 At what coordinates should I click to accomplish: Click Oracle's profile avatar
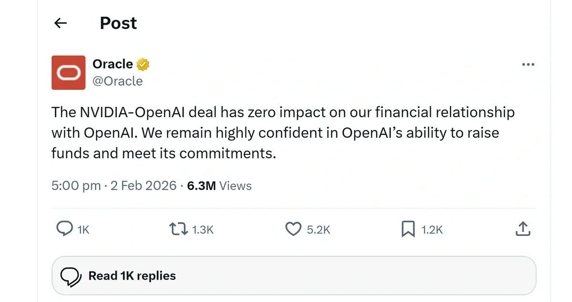click(68, 72)
